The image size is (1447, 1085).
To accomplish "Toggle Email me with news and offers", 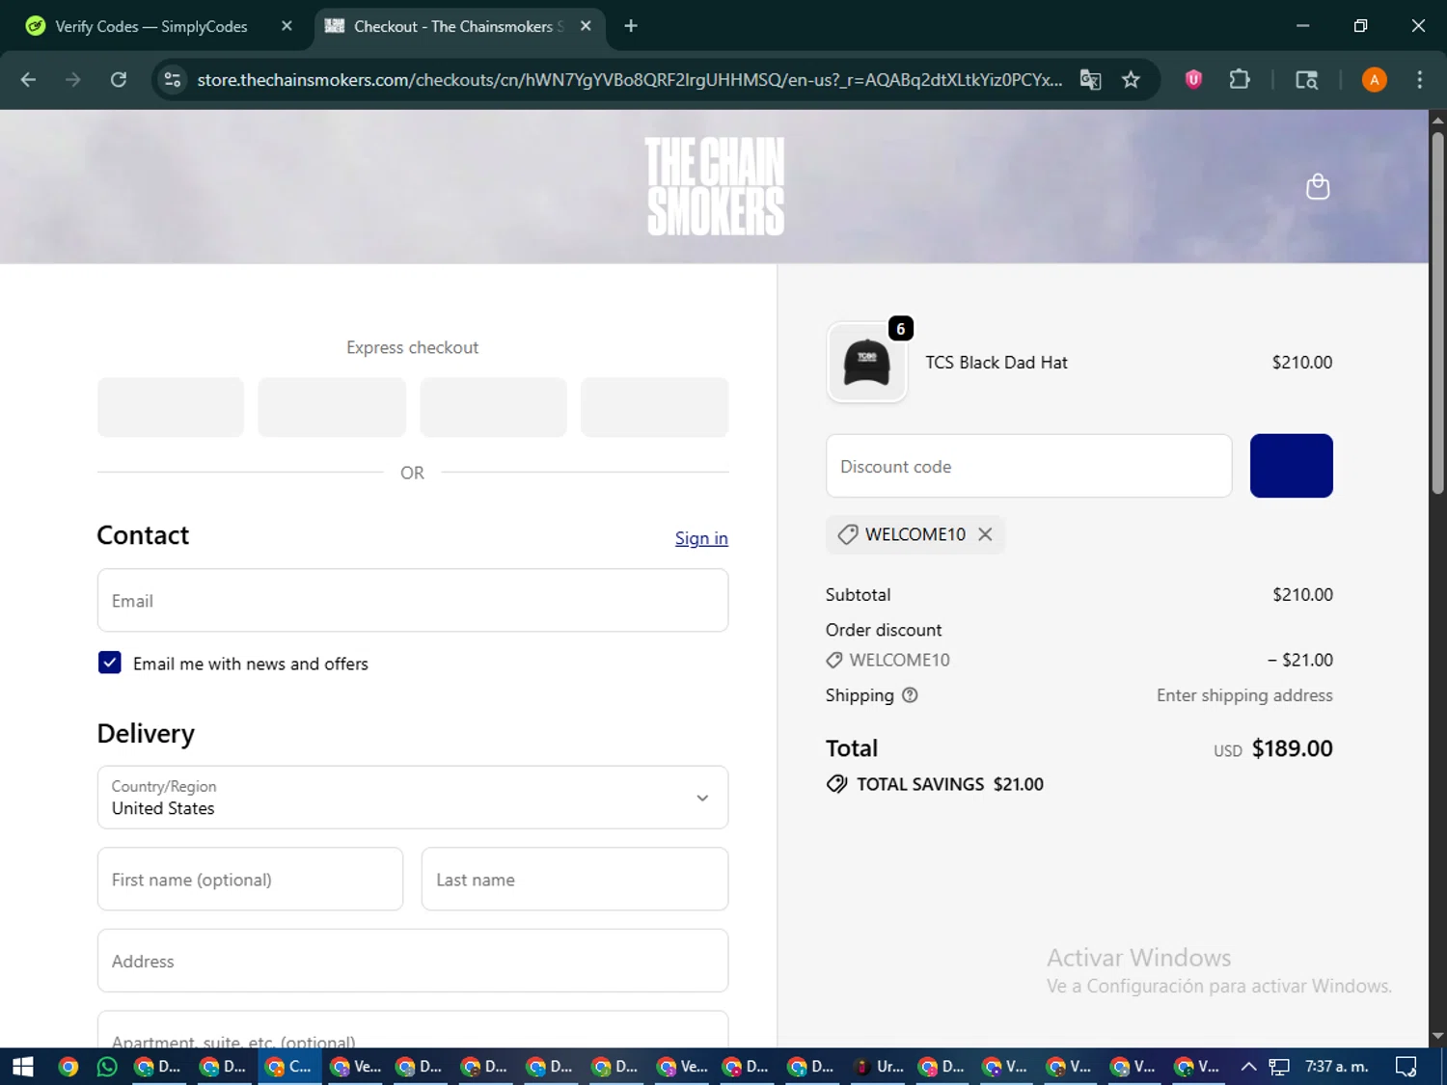I will click(110, 663).
